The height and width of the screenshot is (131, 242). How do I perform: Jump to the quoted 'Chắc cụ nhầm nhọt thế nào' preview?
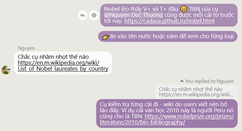click(x=196, y=92)
